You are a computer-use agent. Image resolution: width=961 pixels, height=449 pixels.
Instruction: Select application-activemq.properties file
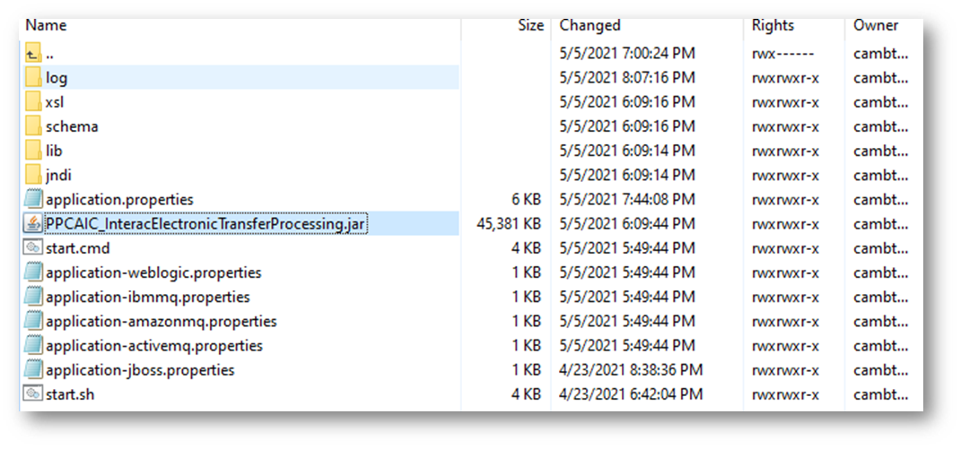click(x=153, y=345)
